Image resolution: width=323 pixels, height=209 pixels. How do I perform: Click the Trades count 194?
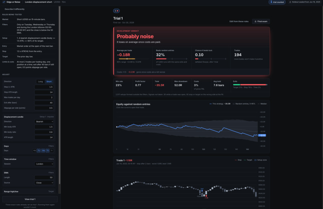pos(238,55)
